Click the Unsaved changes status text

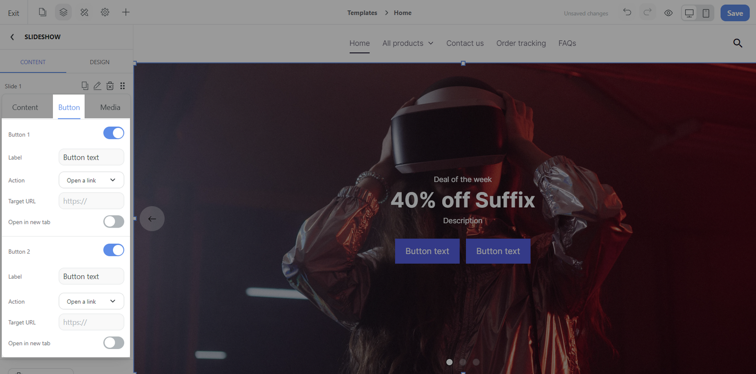tap(586, 13)
